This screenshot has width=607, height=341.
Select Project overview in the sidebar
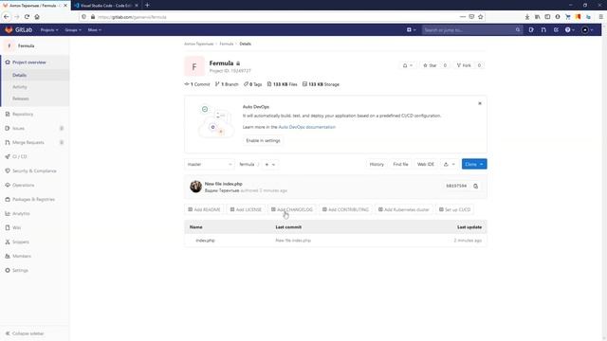pyautogui.click(x=28, y=63)
